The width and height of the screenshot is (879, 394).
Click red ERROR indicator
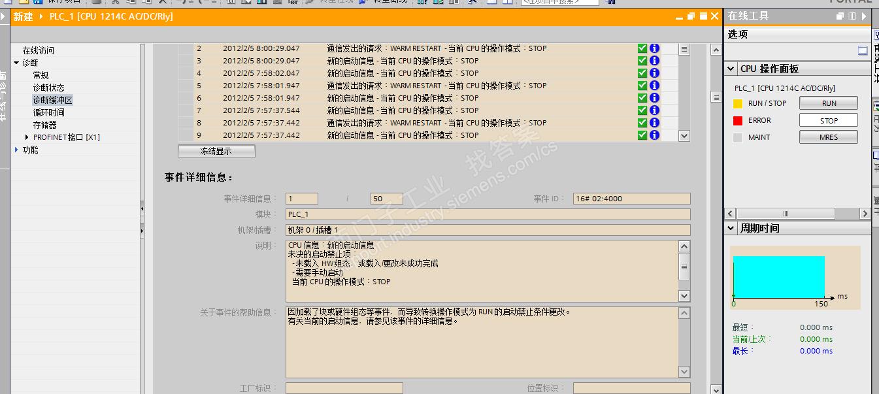tap(738, 120)
